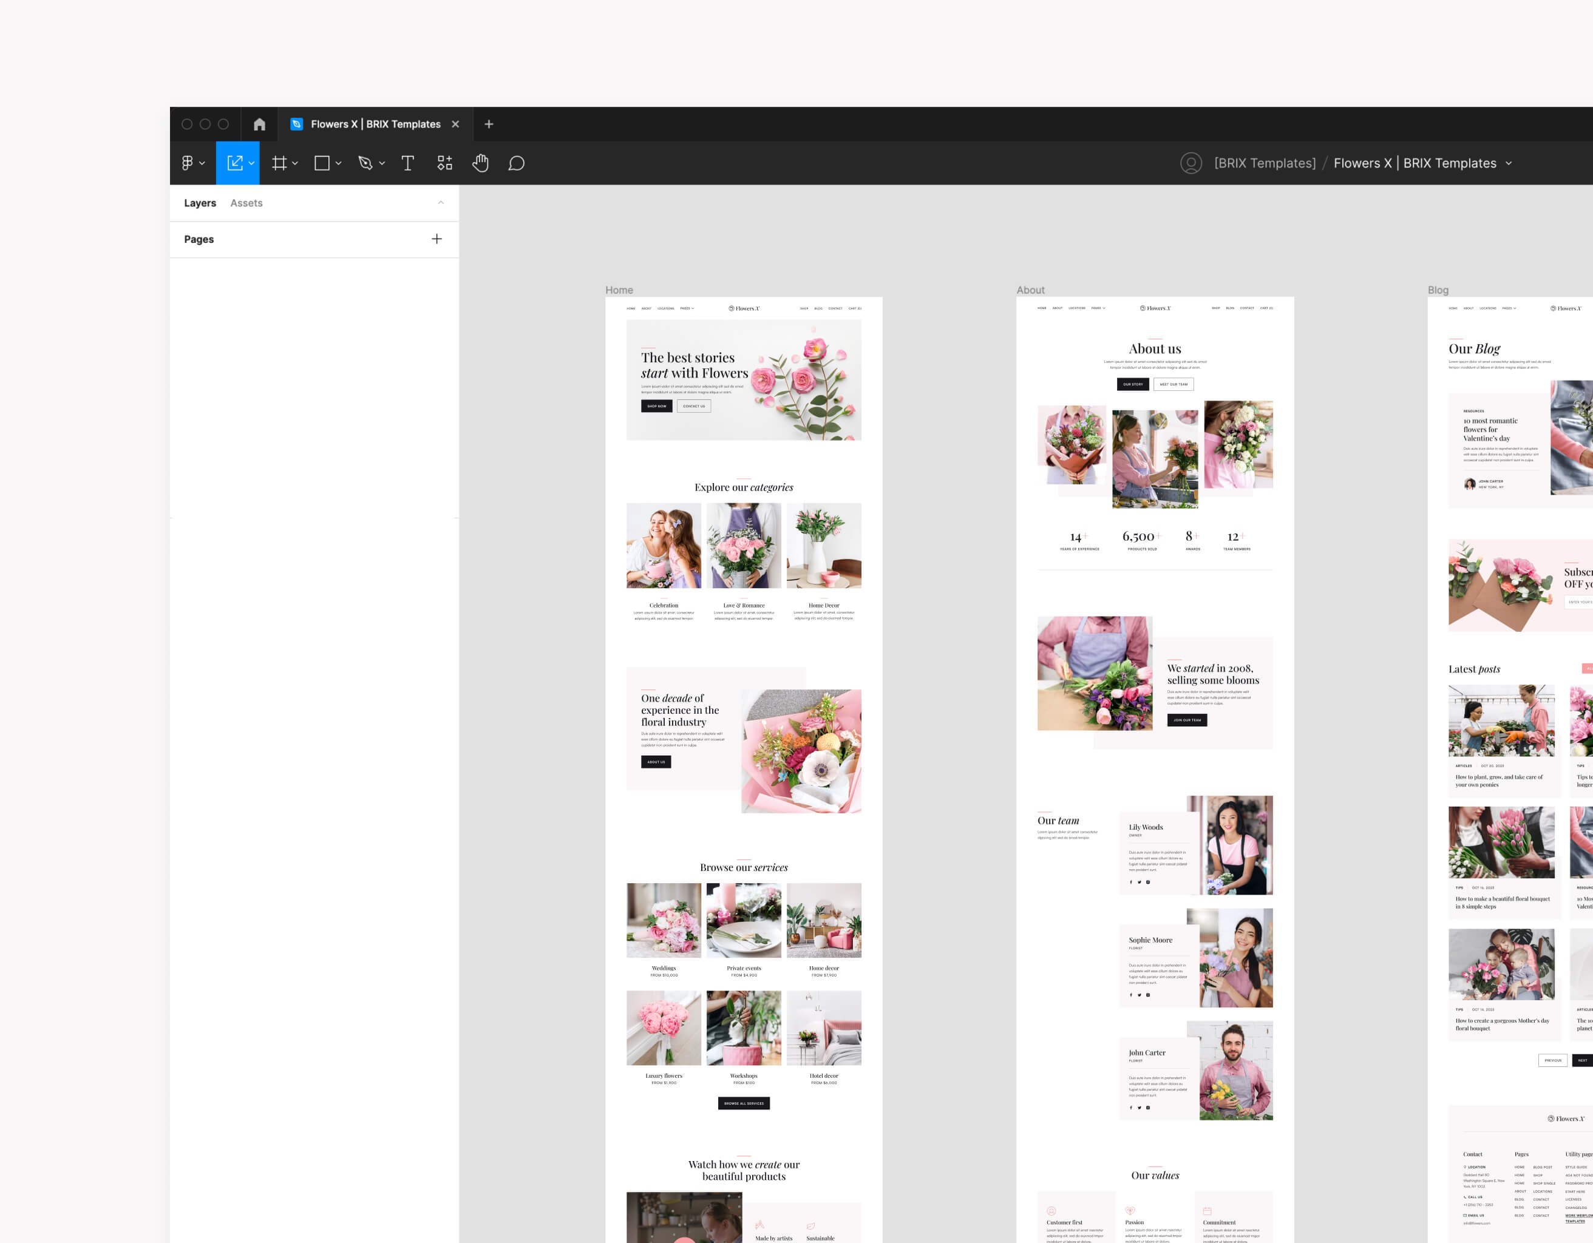Click Contact Us button in Home hero
Image resolution: width=1593 pixels, height=1243 pixels.
[694, 406]
